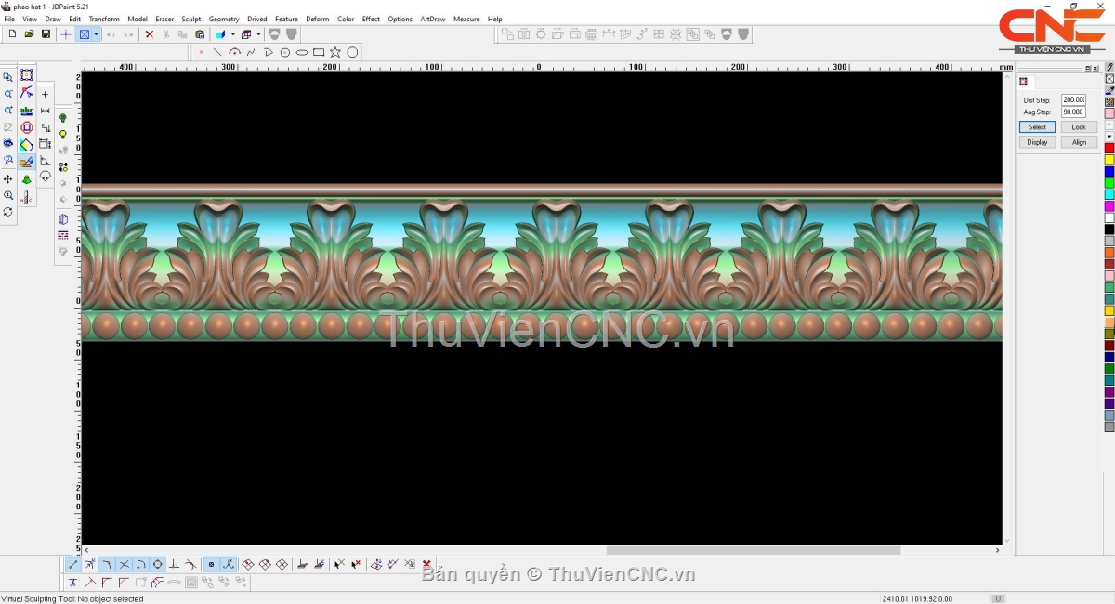This screenshot has height=604, width=1115.
Task: Toggle the endpoint snap button
Action: pyautogui.click(x=73, y=564)
